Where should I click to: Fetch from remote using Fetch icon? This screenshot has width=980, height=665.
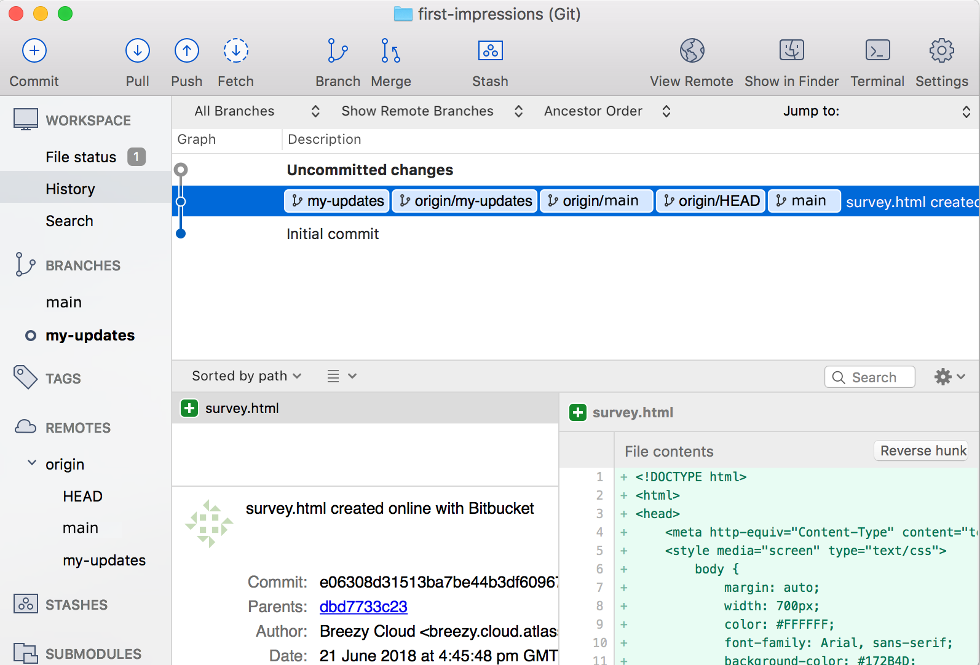point(235,51)
